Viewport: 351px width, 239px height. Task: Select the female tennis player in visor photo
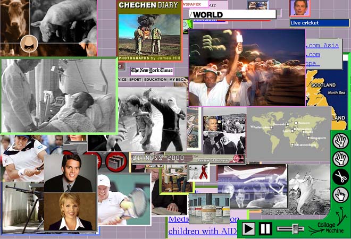click(22, 158)
